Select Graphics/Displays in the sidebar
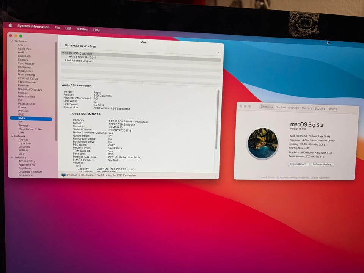The height and width of the screenshot is (273, 364). [30, 89]
